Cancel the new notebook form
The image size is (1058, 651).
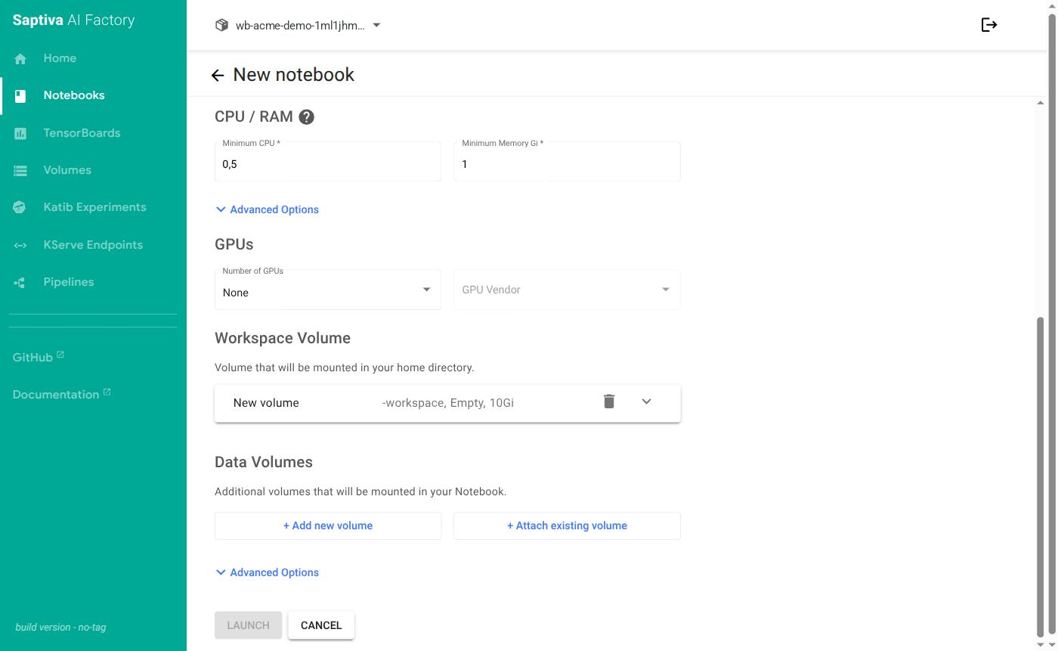(321, 625)
